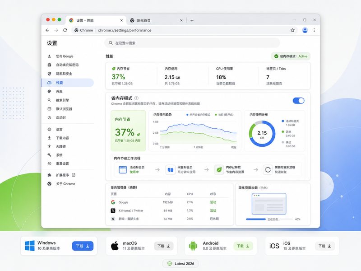This screenshot has height=271, width=361.
Task: Click the 活动标签页 blue legend dot
Action: (283, 121)
